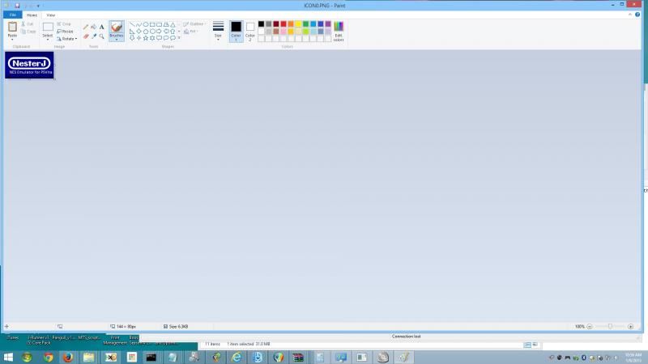The image size is (648, 364).
Task: Select Color 2 as the active color
Action: click(250, 30)
